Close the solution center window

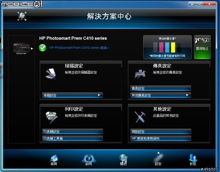[209, 4]
